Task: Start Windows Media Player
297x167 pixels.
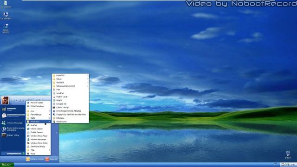Action: 39,136
